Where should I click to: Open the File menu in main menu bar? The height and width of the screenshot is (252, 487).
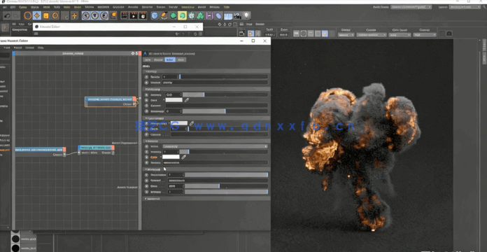click(5, 7)
